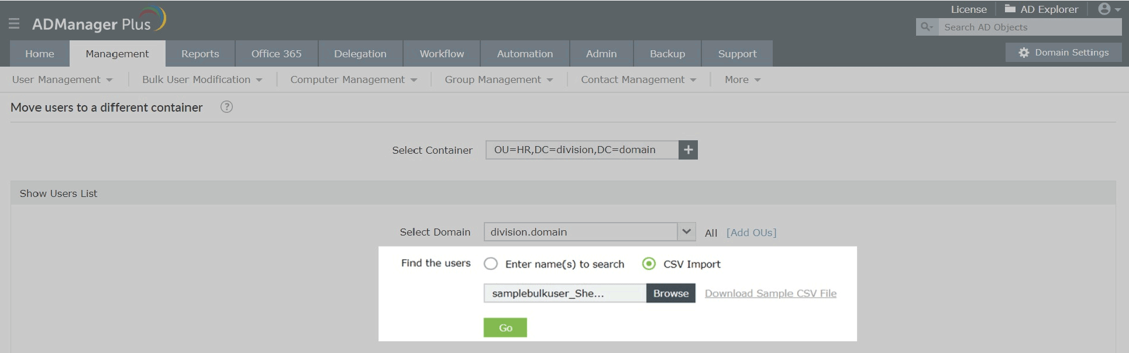Image resolution: width=1129 pixels, height=353 pixels.
Task: Open the More dropdown menu
Action: coord(742,79)
